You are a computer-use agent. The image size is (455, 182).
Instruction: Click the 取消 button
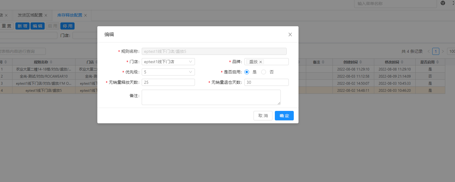(x=263, y=116)
